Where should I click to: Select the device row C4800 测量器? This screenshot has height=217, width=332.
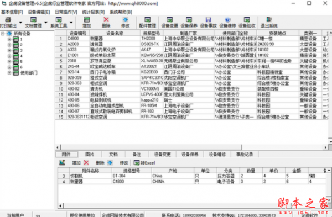coord(191,39)
